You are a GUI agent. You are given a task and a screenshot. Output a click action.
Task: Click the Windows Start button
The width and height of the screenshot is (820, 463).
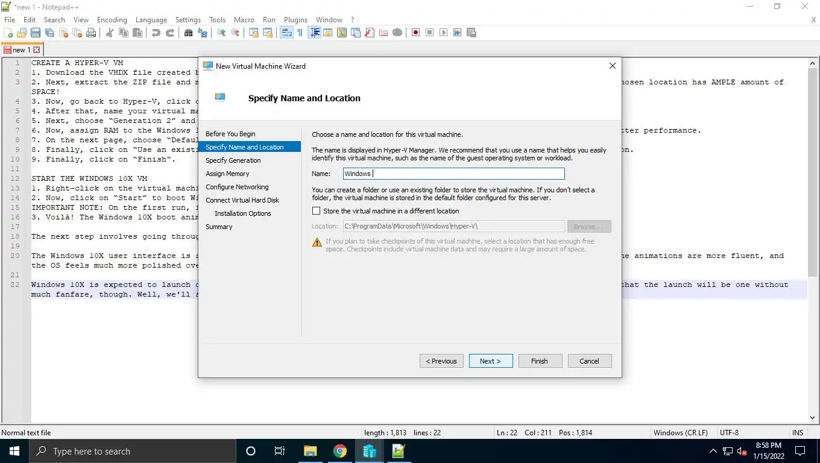click(x=14, y=451)
